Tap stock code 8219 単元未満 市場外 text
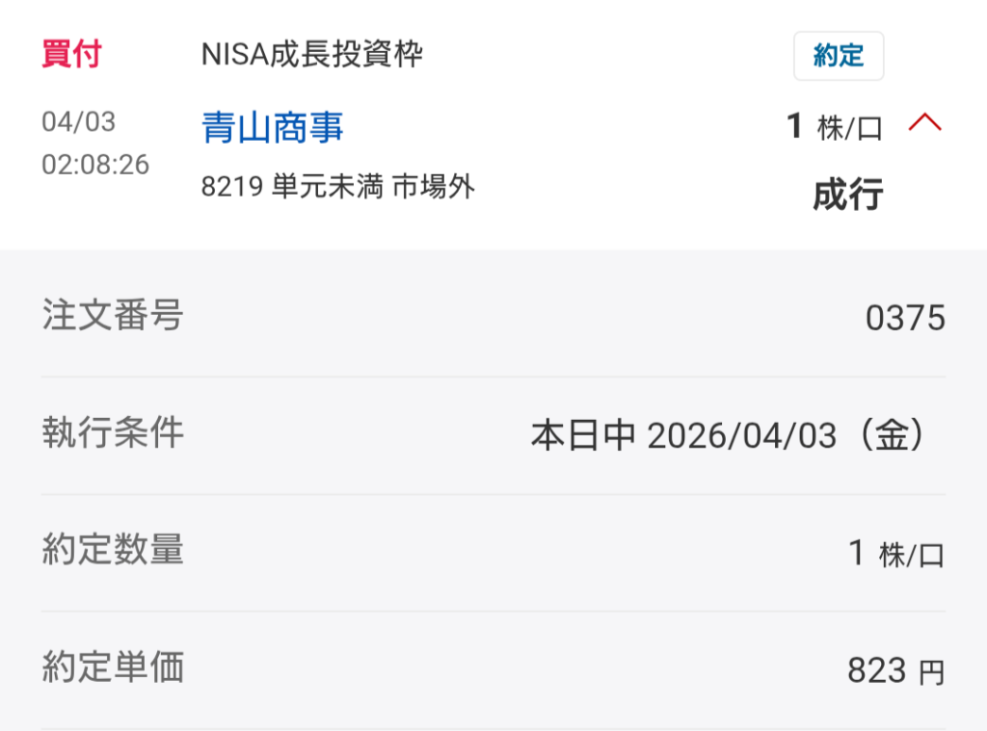The width and height of the screenshot is (987, 731). pyautogui.click(x=337, y=187)
